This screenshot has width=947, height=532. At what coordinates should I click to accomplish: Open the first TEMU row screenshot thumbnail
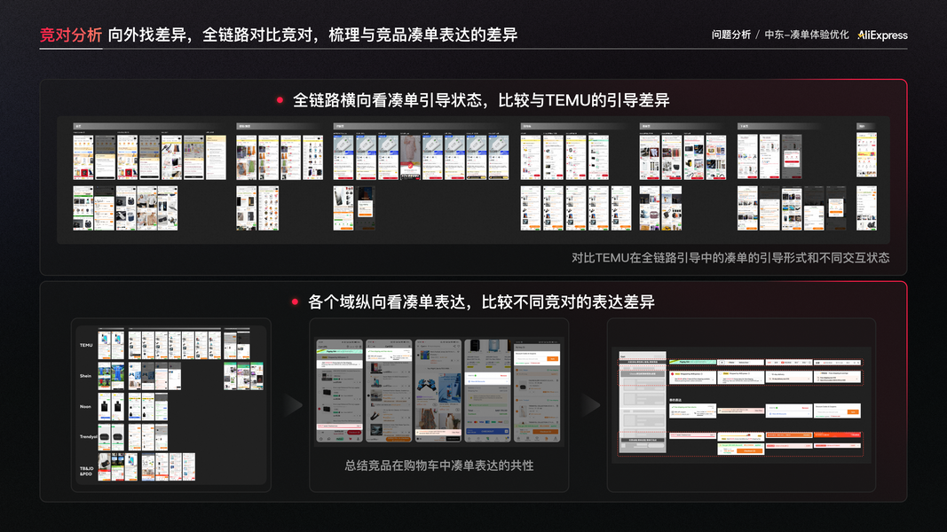pos(105,345)
